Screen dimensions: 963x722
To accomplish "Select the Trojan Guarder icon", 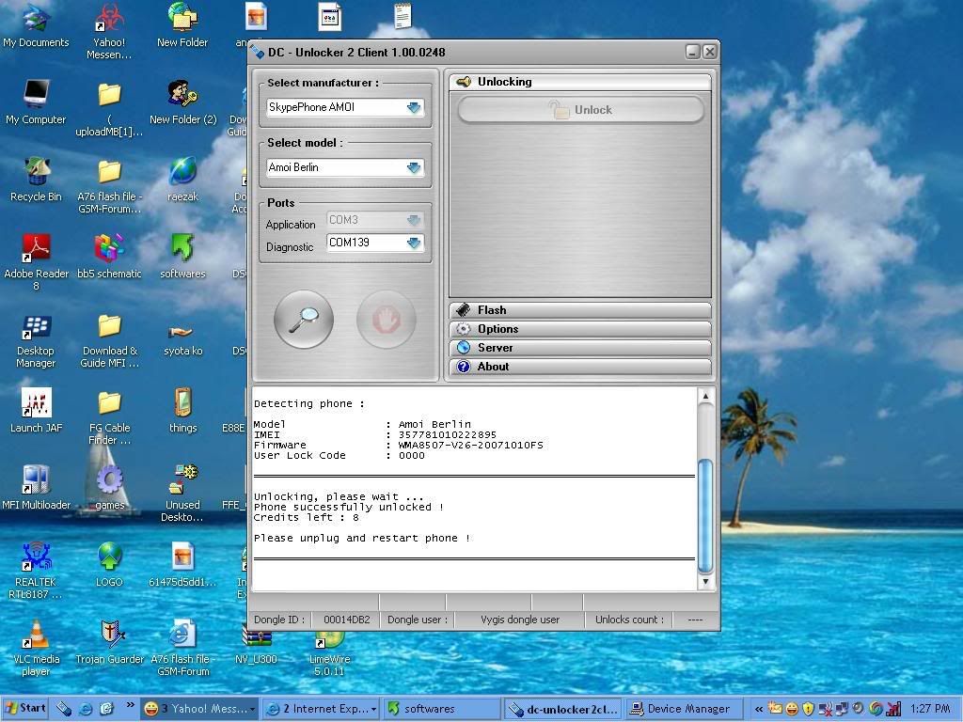I will [110, 642].
